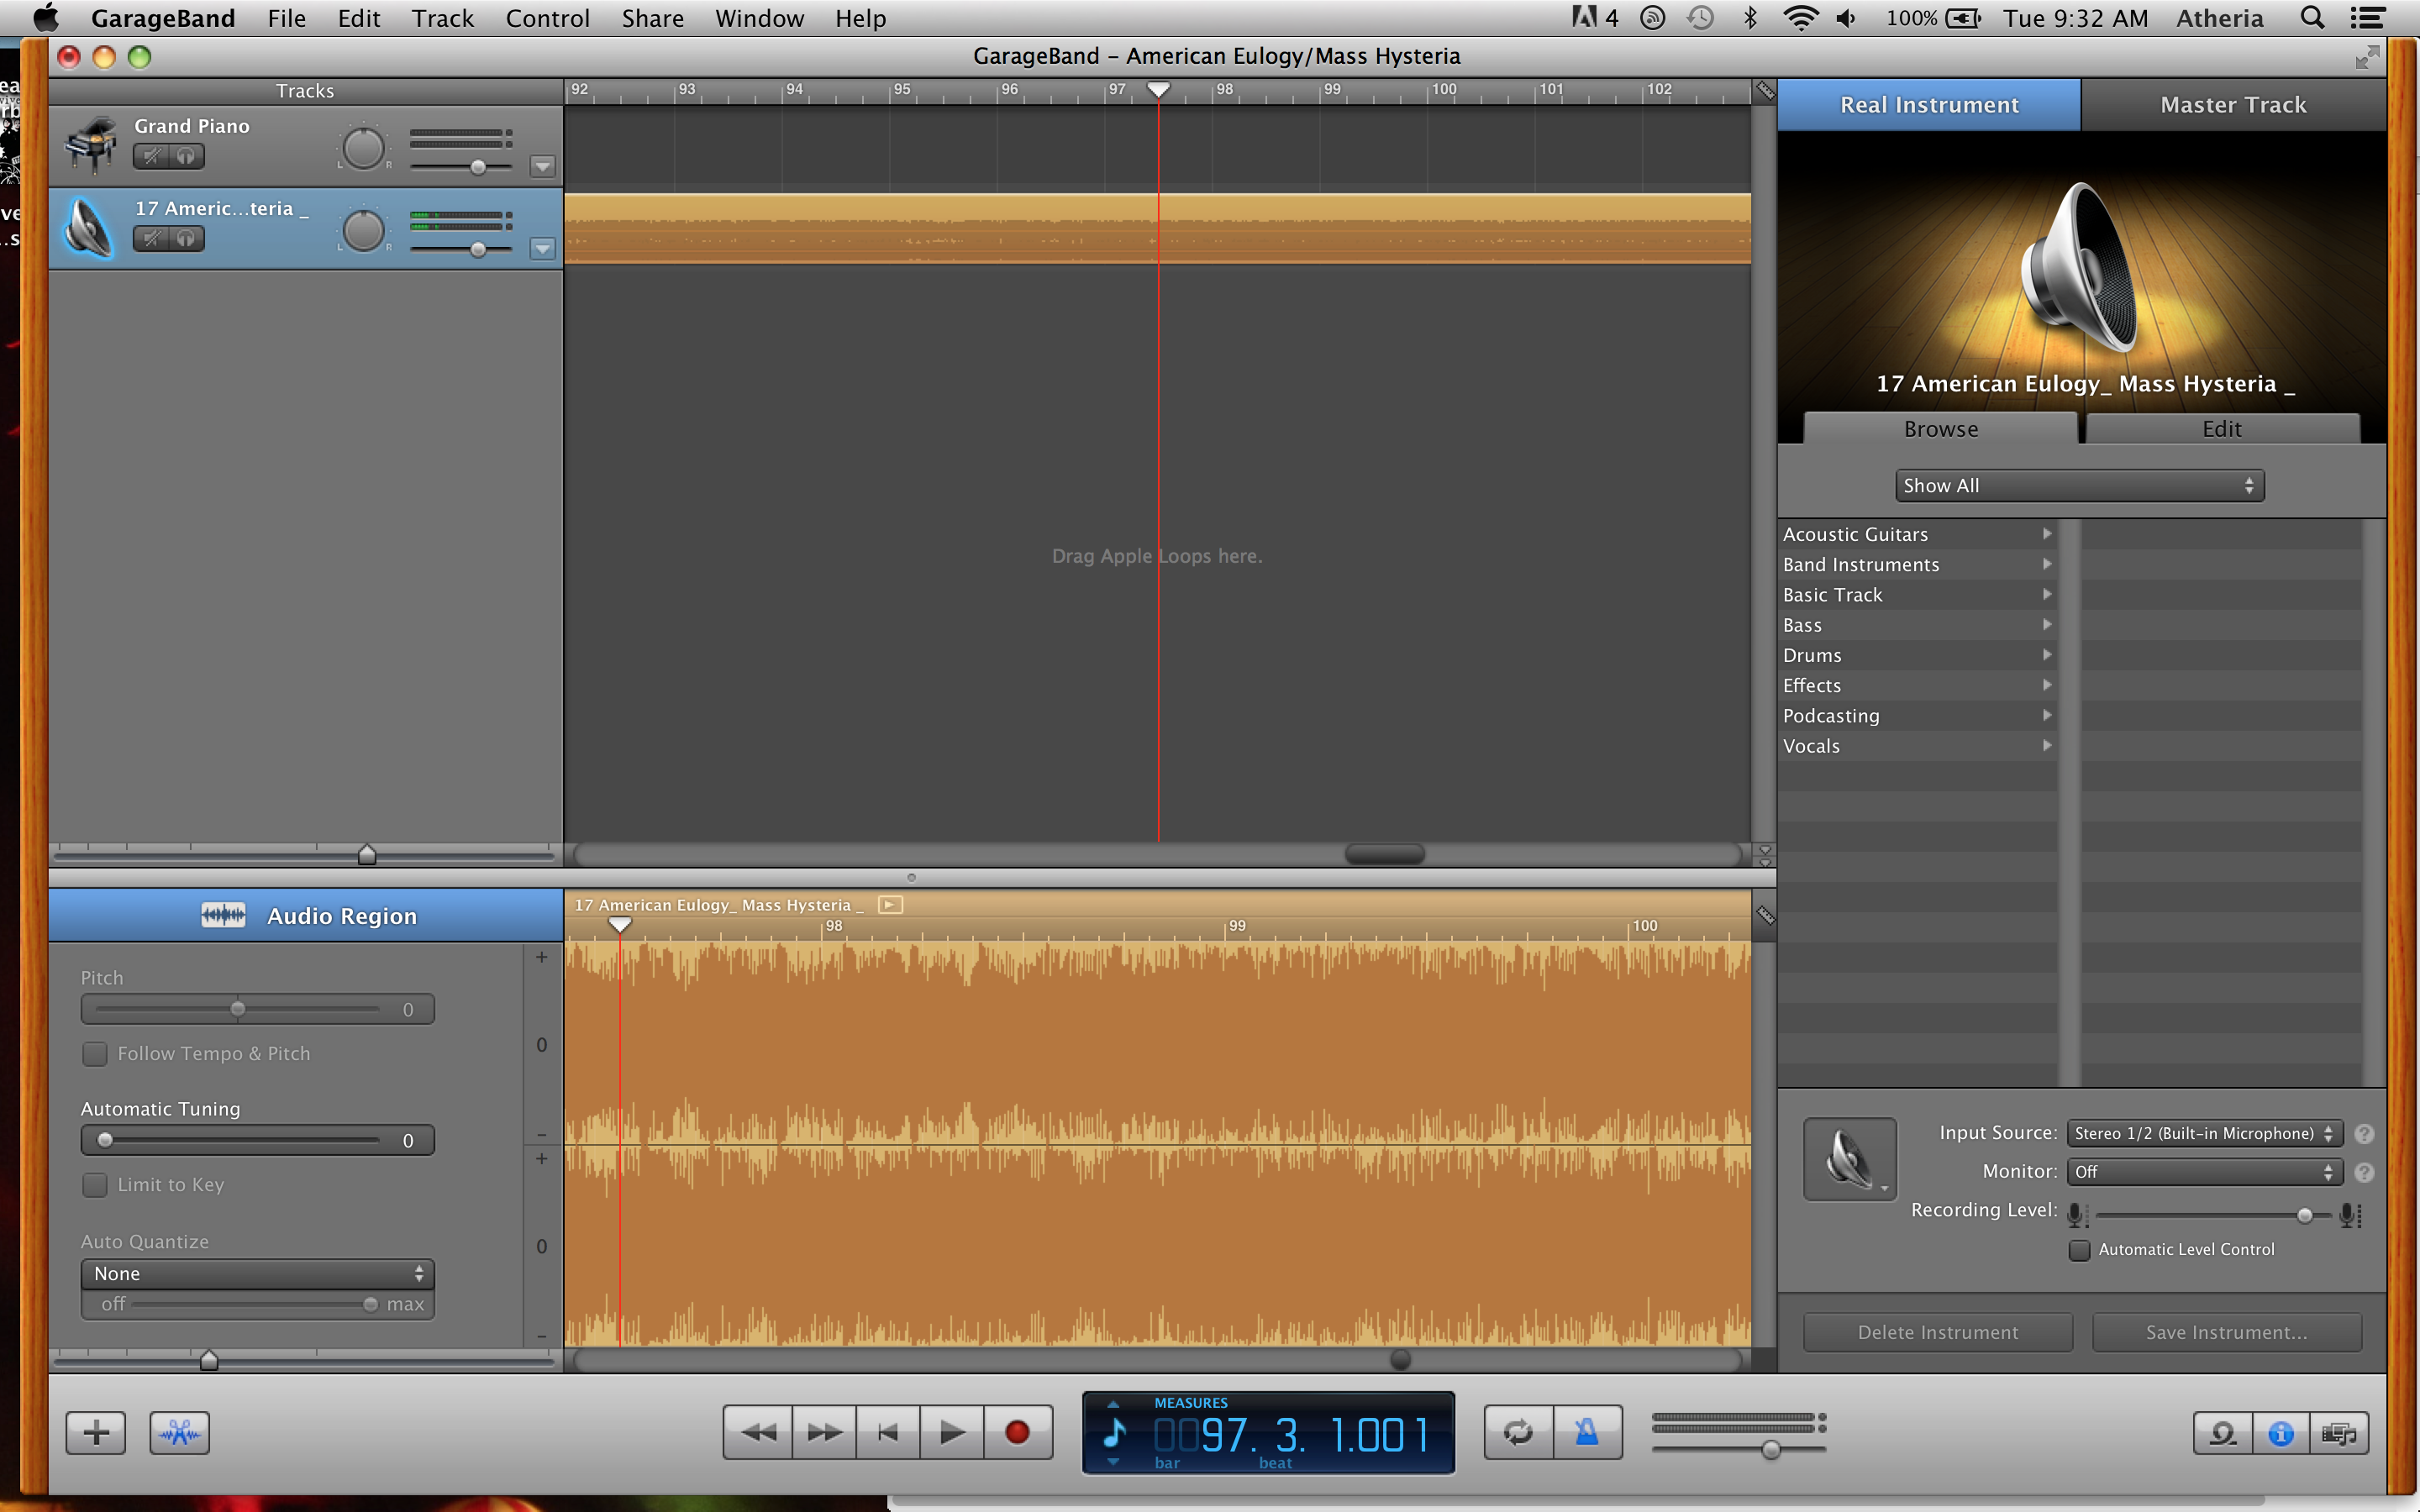This screenshot has width=2420, height=1512.
Task: Click the LCD mode note icon
Action: 1114,1433
